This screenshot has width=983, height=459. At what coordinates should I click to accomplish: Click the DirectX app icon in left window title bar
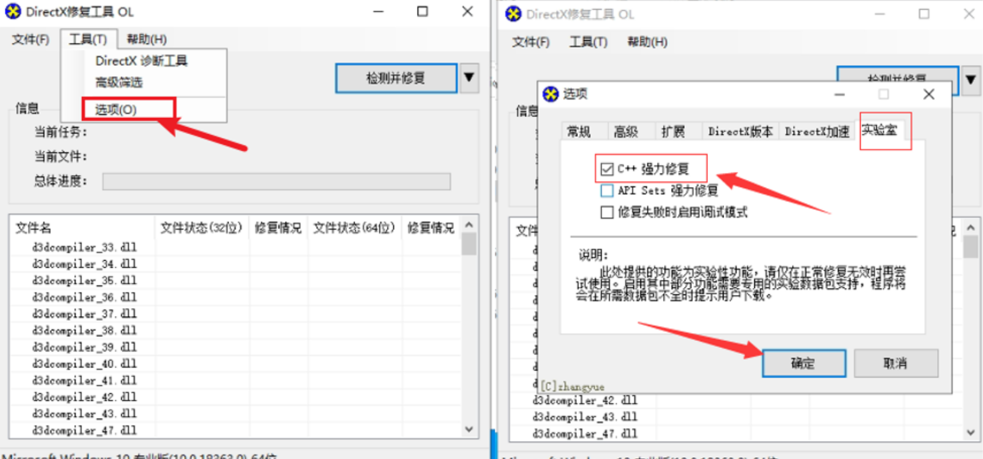tap(13, 11)
